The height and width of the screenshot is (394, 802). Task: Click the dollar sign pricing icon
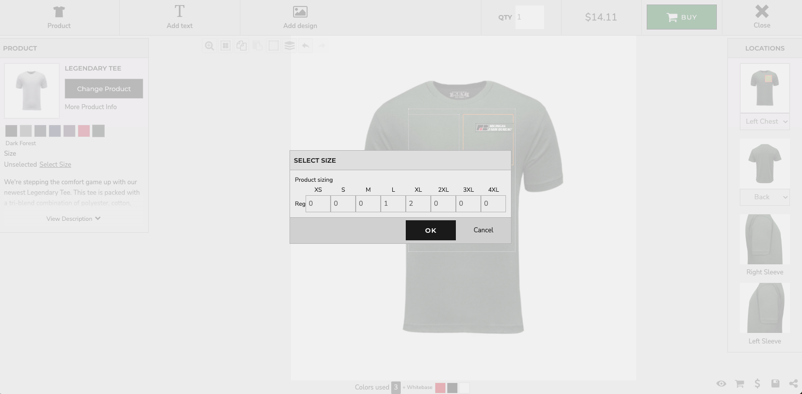(x=757, y=383)
